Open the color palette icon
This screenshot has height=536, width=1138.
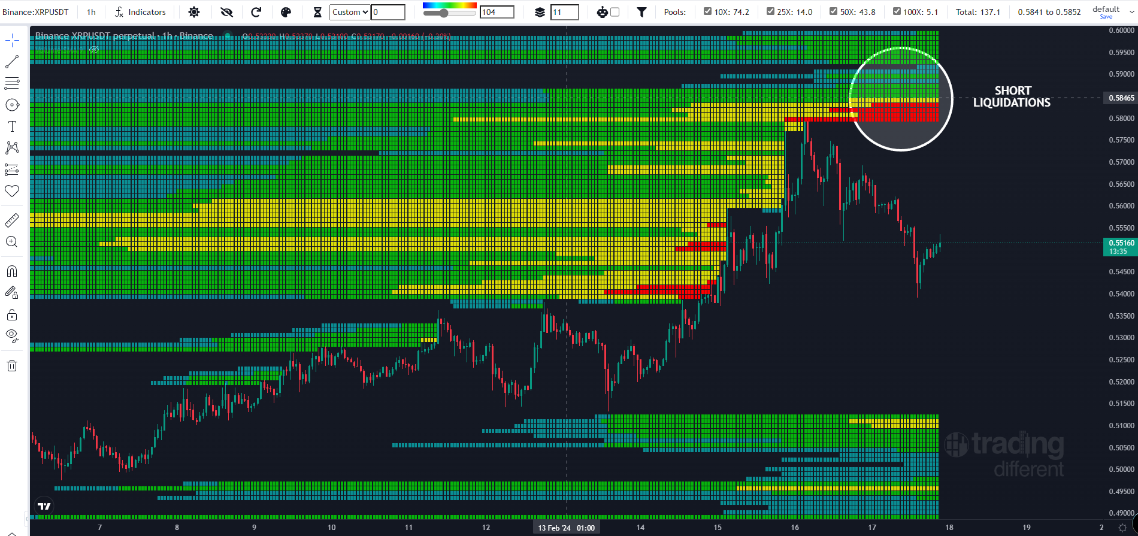(286, 12)
